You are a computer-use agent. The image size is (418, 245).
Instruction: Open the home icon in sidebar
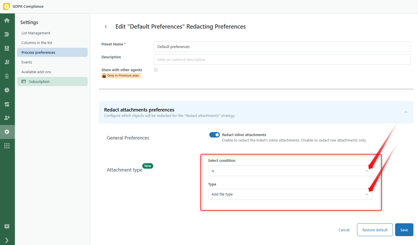tap(7, 20)
